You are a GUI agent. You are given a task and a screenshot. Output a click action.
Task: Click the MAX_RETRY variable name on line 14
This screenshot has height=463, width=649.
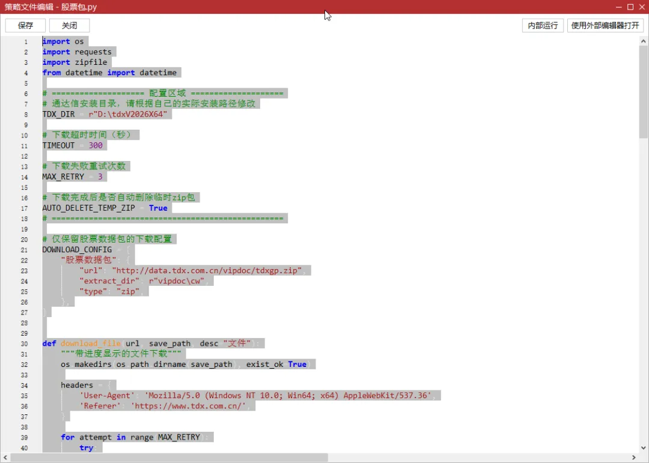[63, 177]
